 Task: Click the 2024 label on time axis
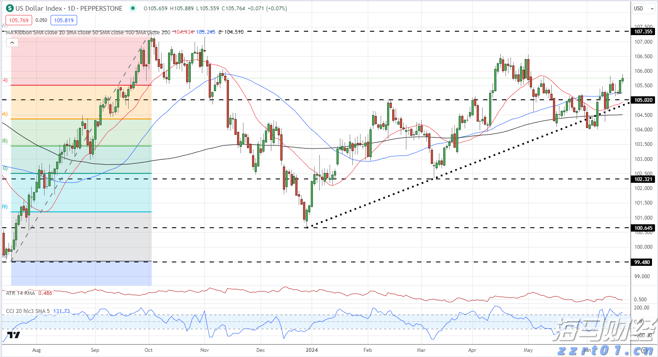(312, 350)
